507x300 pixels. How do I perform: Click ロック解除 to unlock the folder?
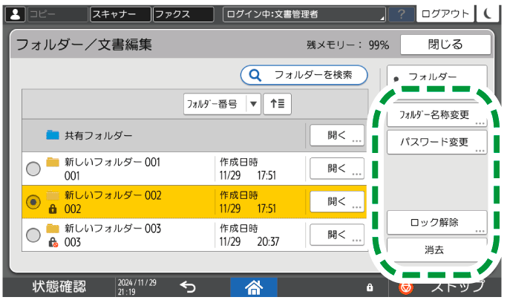[x=437, y=222]
